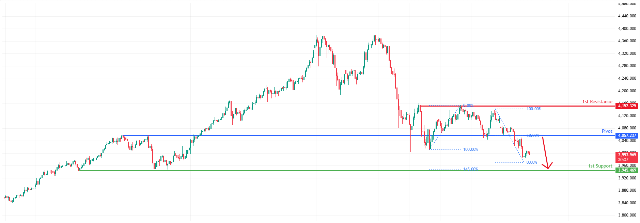Click the 100.00% Fibonacci label below the pivot line
This screenshot has width=640, height=223.
pyautogui.click(x=470, y=149)
